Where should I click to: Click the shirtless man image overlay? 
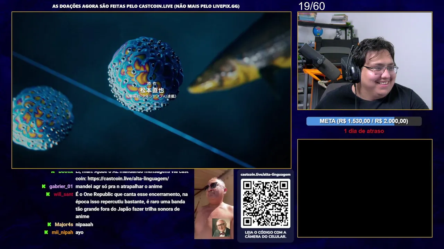214,204
